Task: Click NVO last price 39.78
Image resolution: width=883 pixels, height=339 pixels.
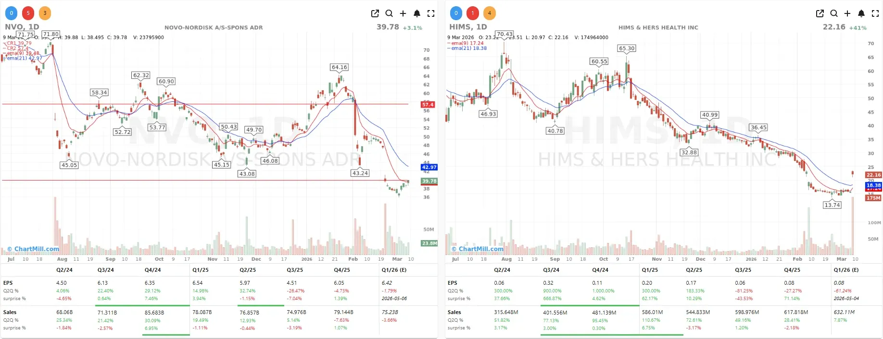Action: pyautogui.click(x=388, y=27)
